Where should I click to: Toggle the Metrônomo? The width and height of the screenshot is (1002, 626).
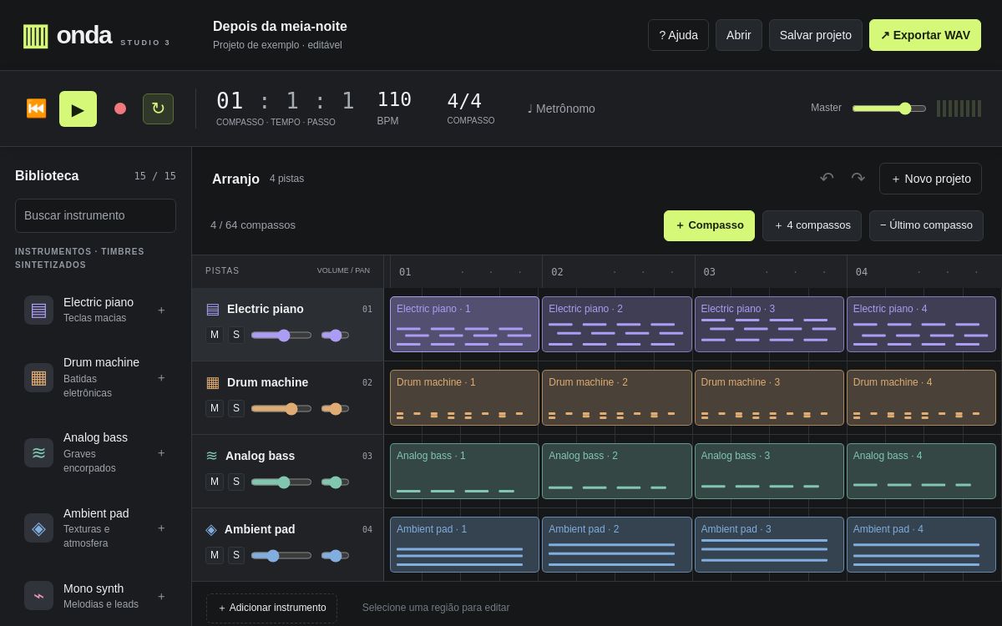point(561,109)
